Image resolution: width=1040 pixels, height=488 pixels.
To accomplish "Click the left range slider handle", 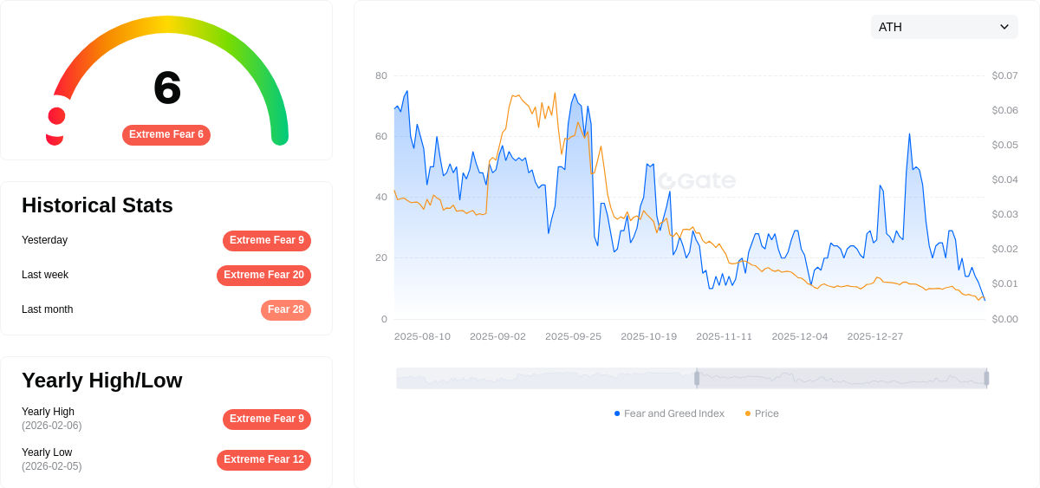I will (x=697, y=378).
